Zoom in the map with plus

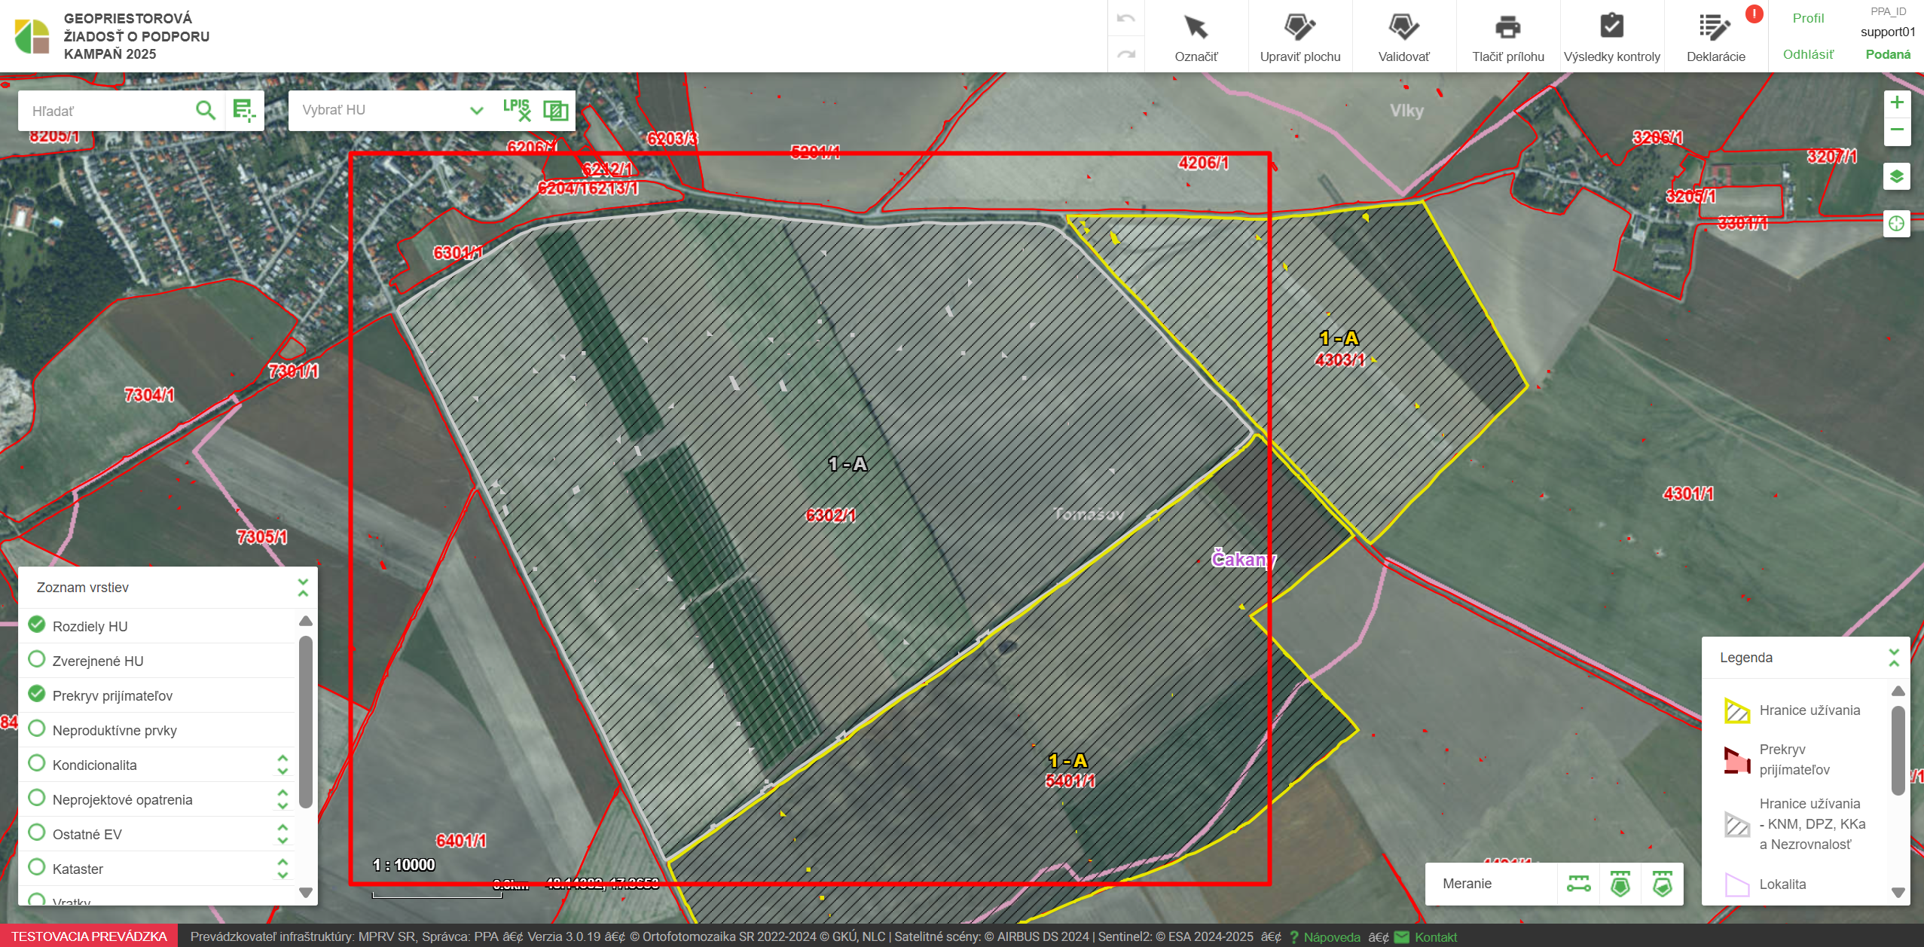click(1896, 102)
